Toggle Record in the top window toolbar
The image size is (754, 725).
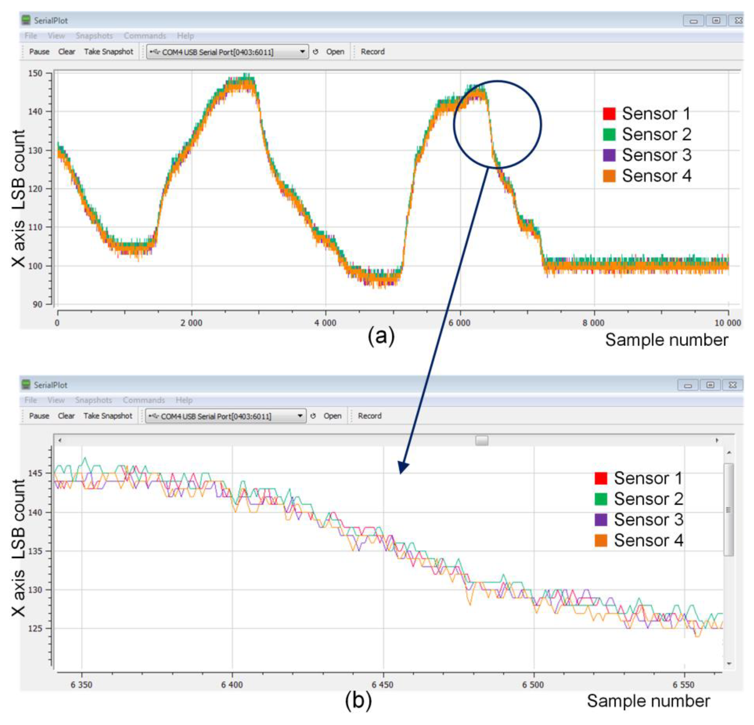click(372, 52)
